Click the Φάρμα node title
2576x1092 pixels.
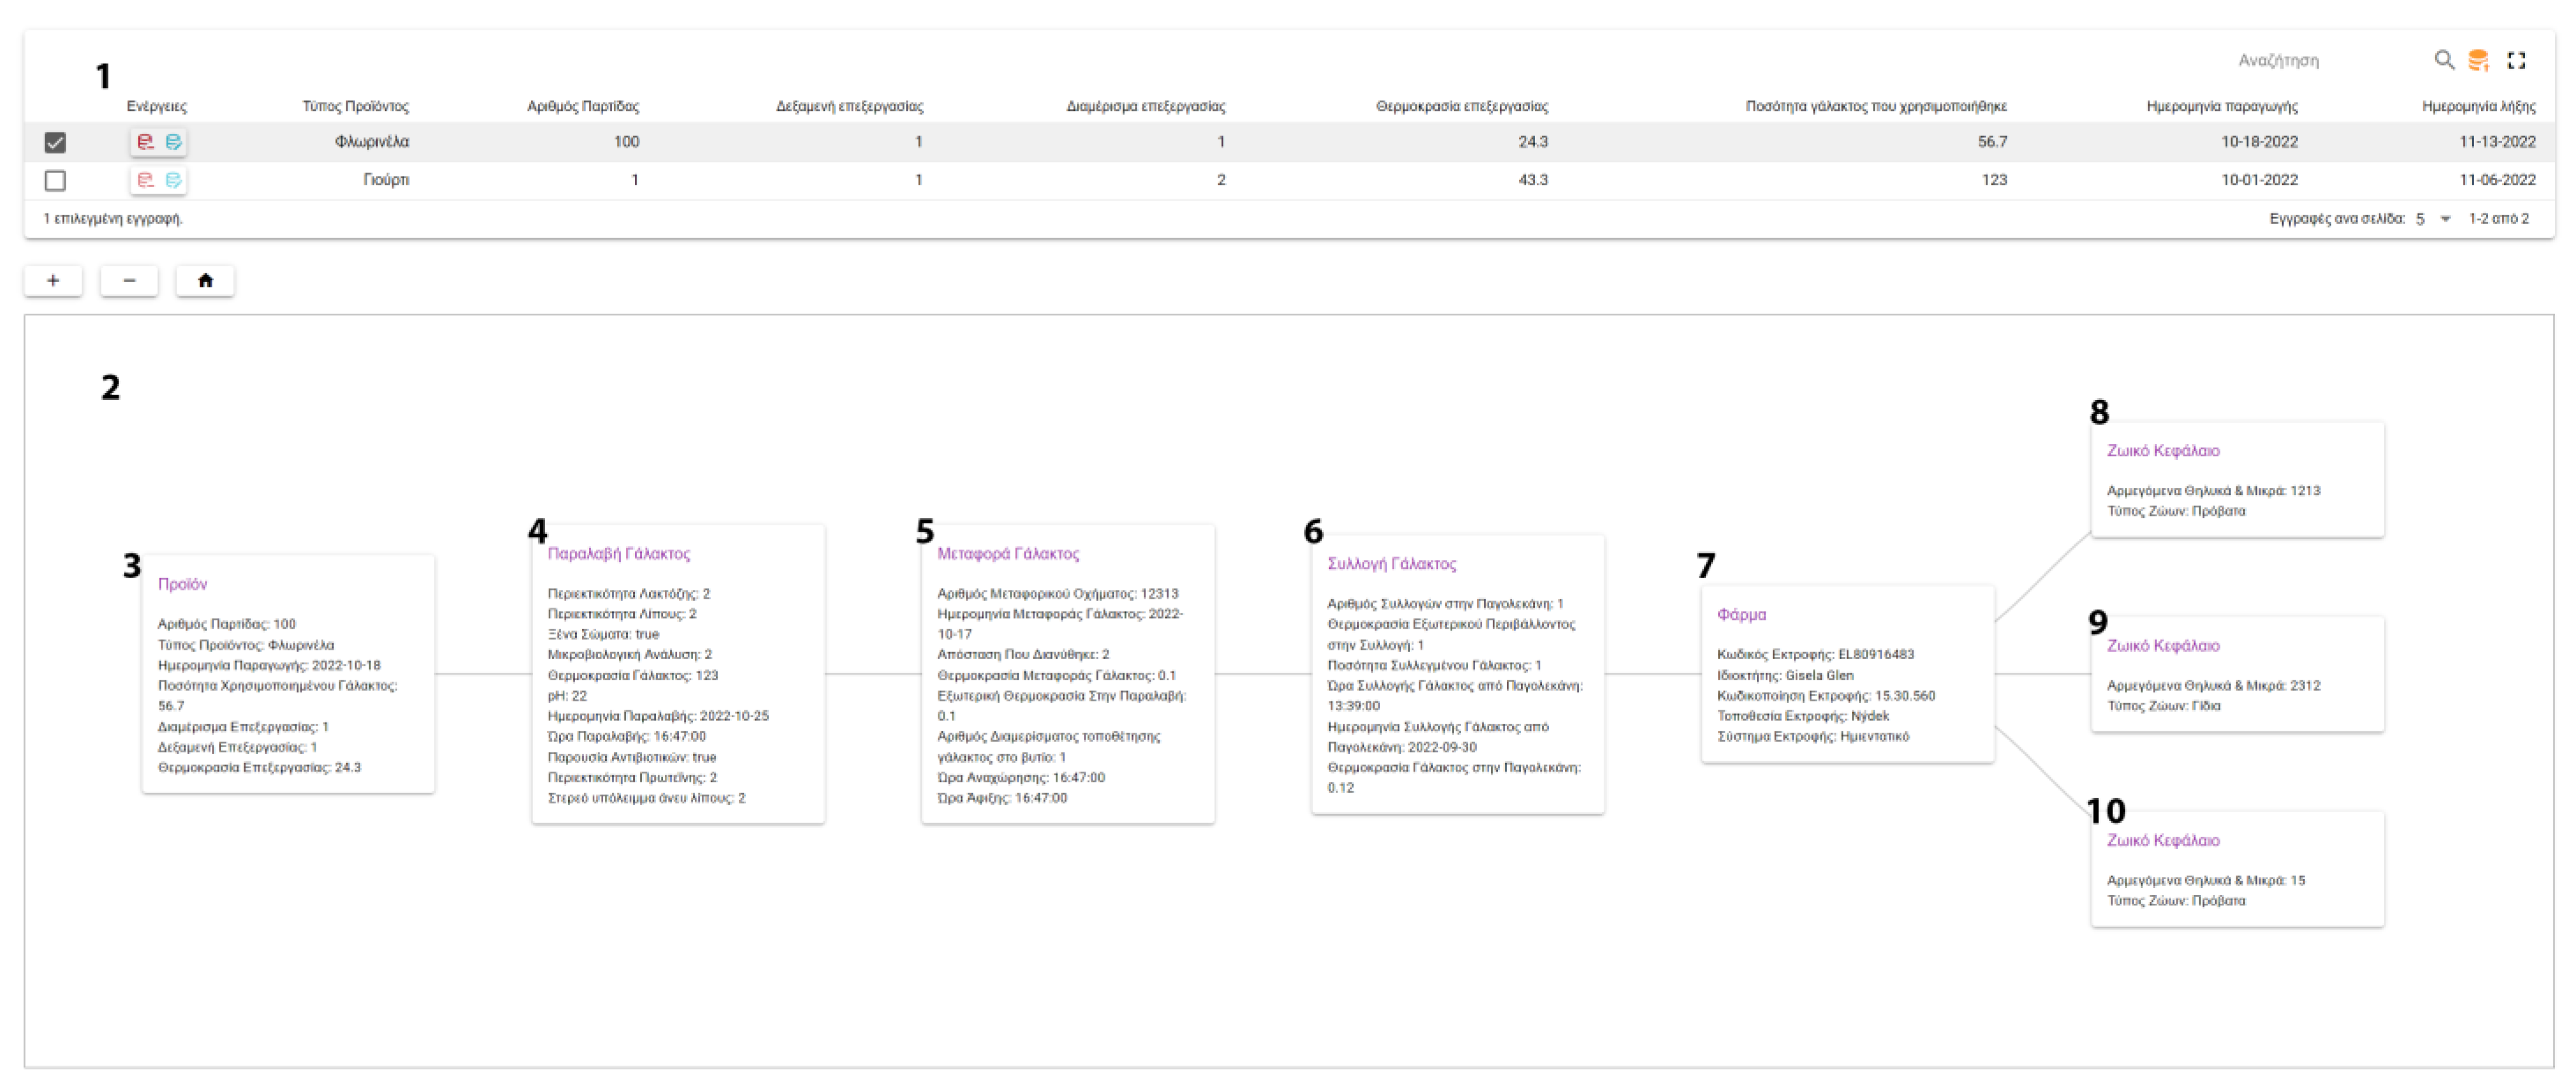(x=1741, y=615)
